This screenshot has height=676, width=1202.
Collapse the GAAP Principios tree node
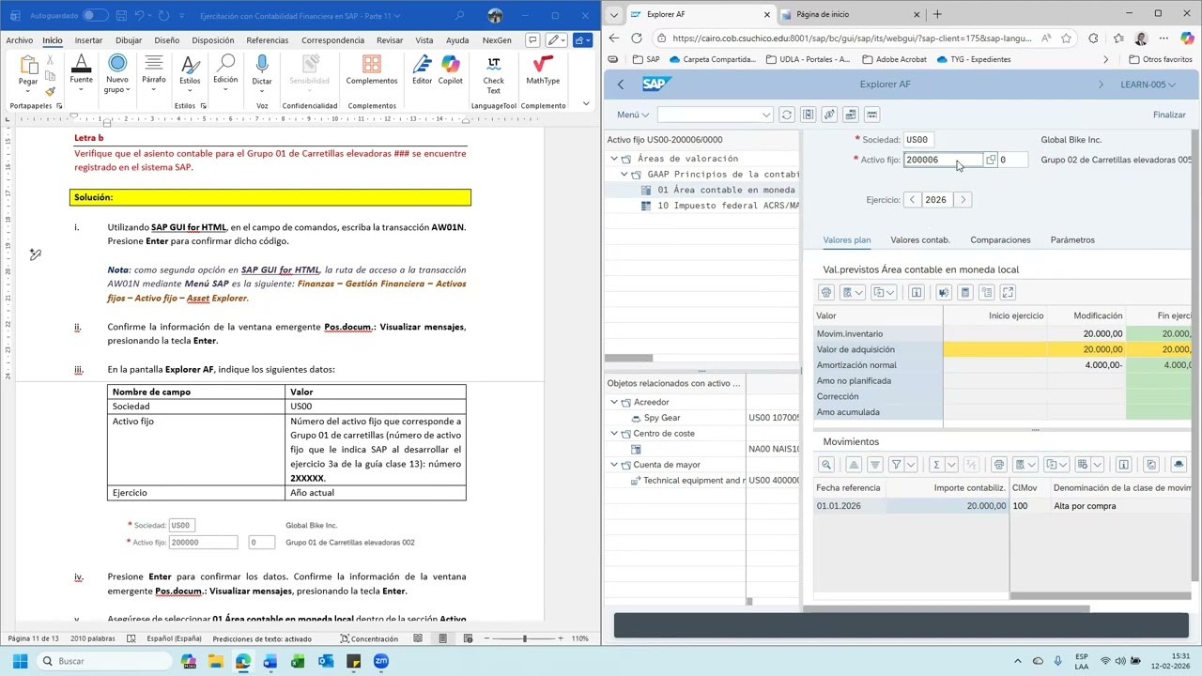[624, 175]
